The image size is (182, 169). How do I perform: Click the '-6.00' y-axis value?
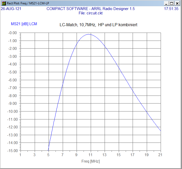coord(12,80)
